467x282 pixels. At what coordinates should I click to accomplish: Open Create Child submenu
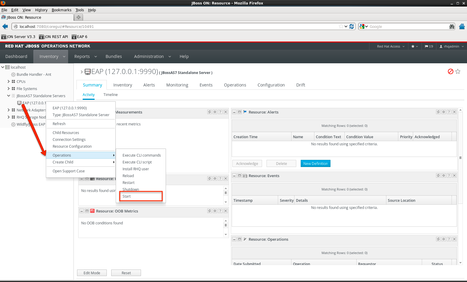point(81,162)
